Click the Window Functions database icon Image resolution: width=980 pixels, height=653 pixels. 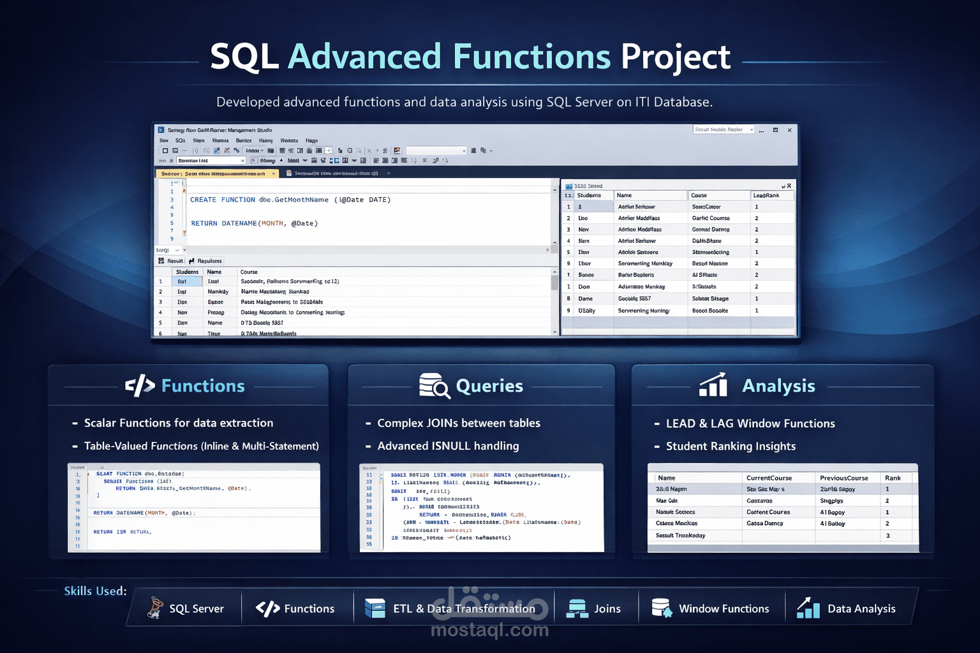(x=660, y=608)
